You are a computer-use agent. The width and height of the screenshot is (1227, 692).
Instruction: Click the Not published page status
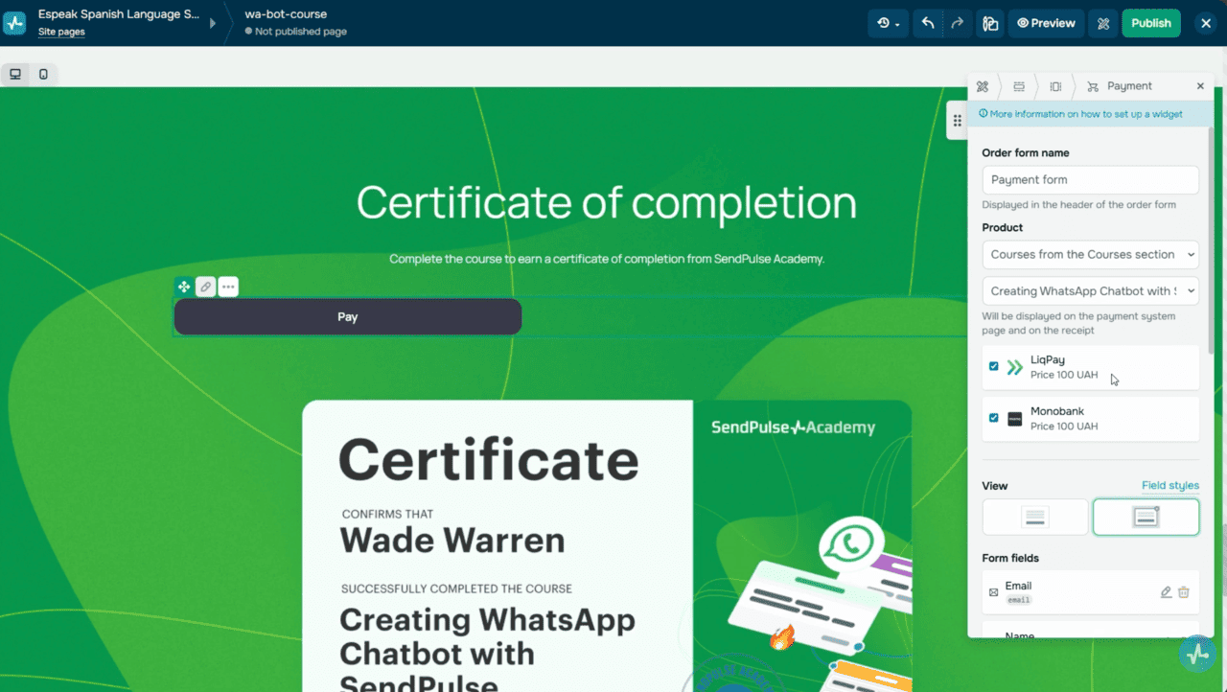[x=295, y=32]
